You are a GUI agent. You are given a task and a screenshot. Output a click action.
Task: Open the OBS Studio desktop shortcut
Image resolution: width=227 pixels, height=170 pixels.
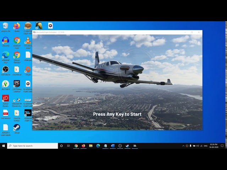6,71
